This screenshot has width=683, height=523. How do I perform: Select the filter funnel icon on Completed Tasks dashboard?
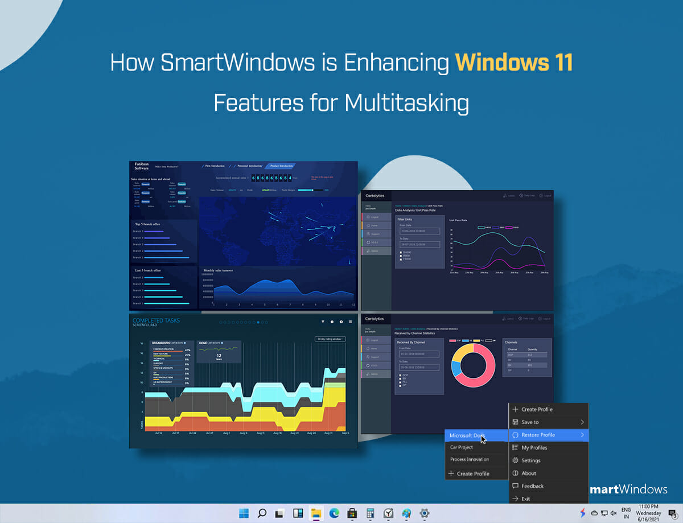tap(323, 322)
